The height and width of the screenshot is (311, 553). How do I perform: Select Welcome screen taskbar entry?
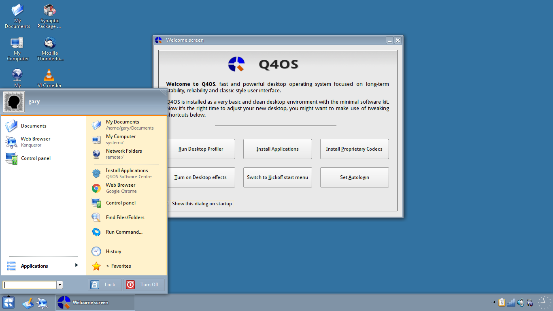[95, 302]
